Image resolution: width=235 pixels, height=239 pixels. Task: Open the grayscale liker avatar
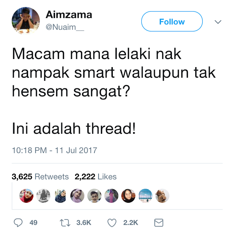click(x=43, y=196)
